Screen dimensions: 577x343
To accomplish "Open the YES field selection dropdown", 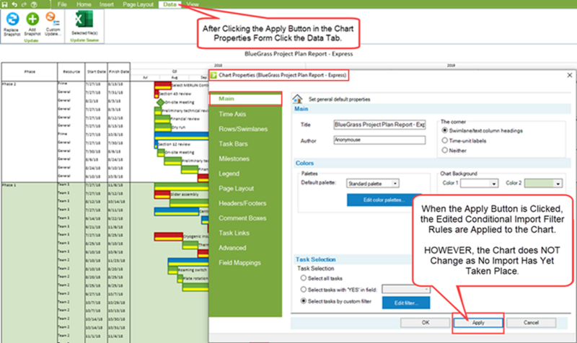I will point(406,290).
